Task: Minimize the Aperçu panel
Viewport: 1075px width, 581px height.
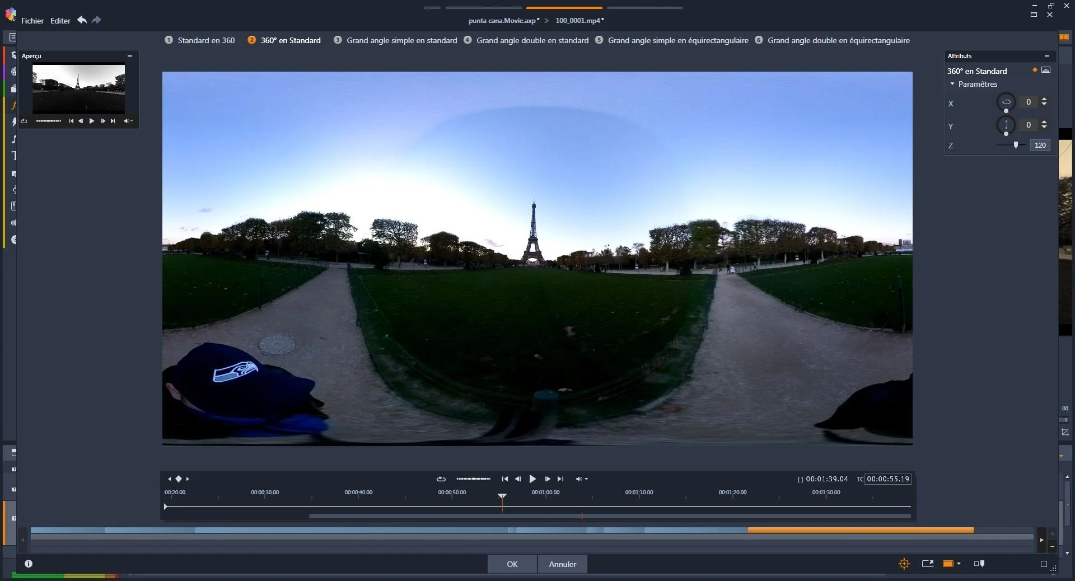Action: (x=130, y=56)
